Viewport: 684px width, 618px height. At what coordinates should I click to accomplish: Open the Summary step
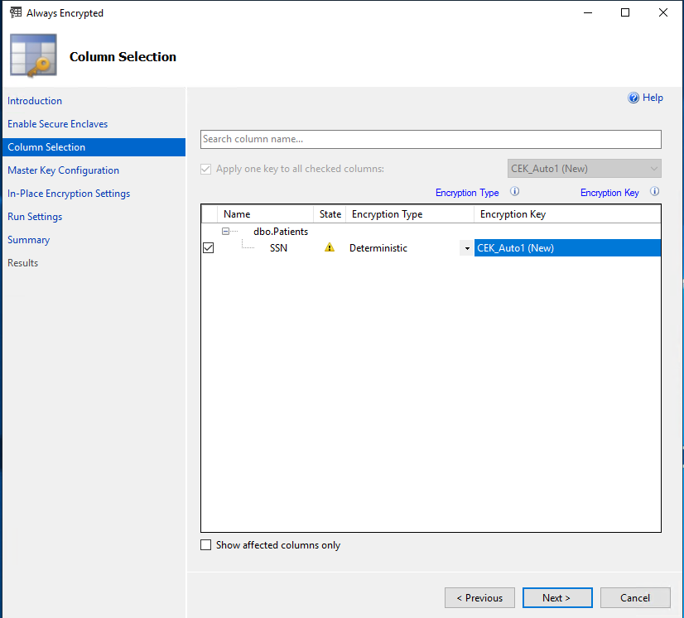[29, 240]
